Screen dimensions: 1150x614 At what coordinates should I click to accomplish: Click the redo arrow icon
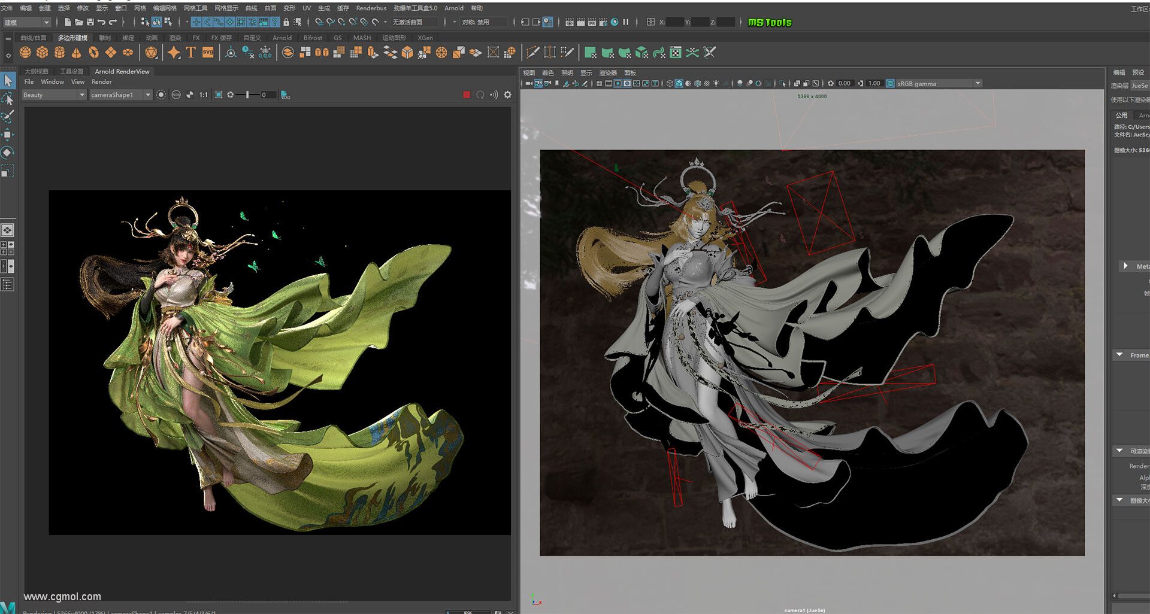[113, 22]
